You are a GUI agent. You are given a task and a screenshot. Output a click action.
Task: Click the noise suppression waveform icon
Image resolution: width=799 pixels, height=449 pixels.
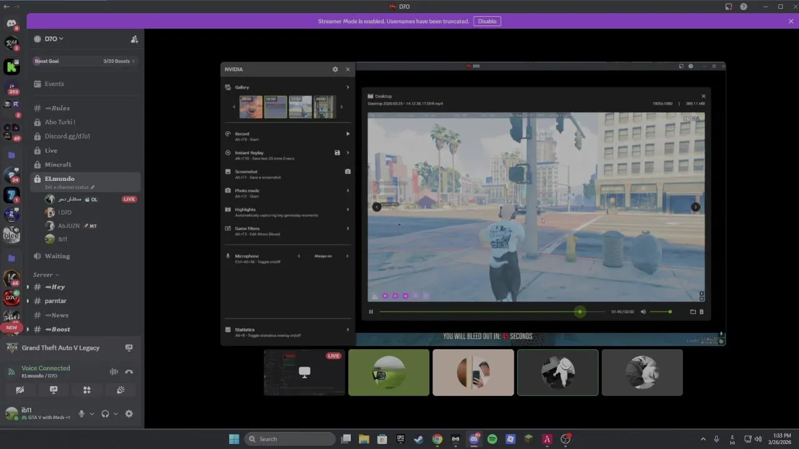114,372
